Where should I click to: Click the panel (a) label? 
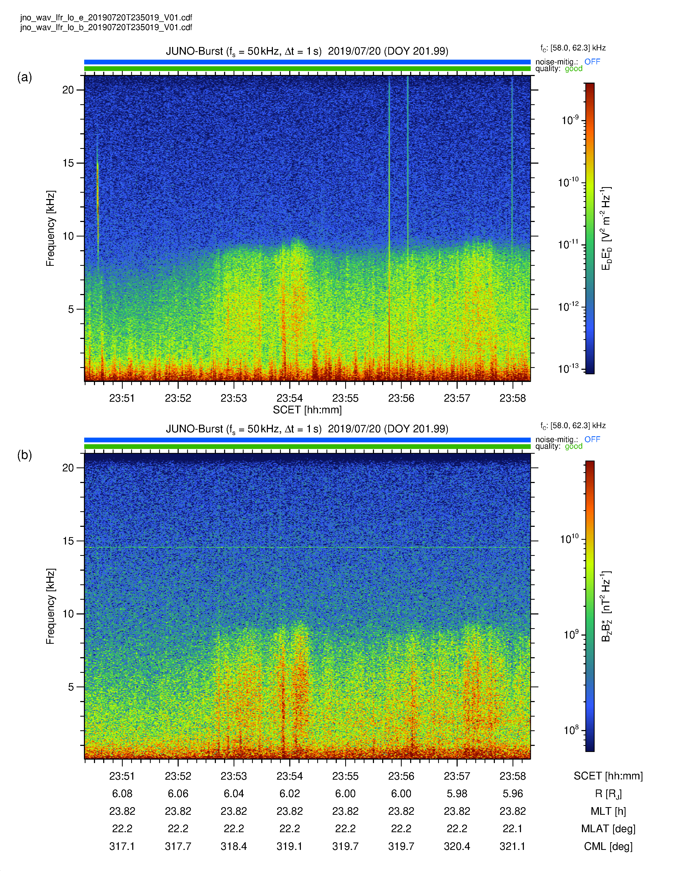[24, 77]
